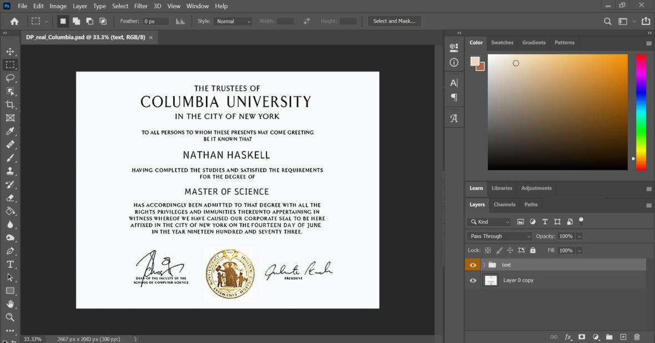655x343 pixels.
Task: Open the layer filter Kind dropdown
Action: 490,222
